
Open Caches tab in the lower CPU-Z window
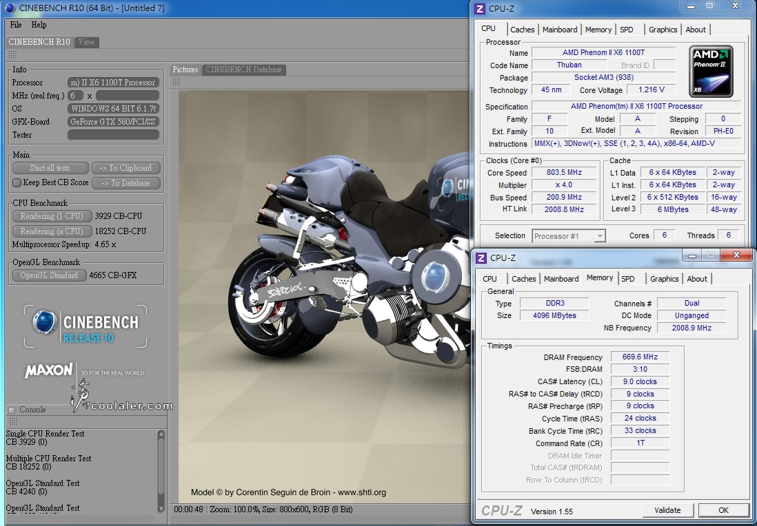pyautogui.click(x=524, y=279)
